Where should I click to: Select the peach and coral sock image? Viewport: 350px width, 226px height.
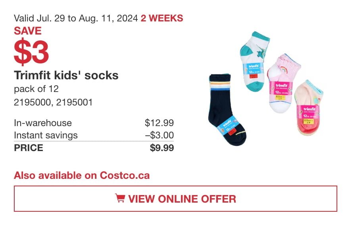pyautogui.click(x=308, y=108)
